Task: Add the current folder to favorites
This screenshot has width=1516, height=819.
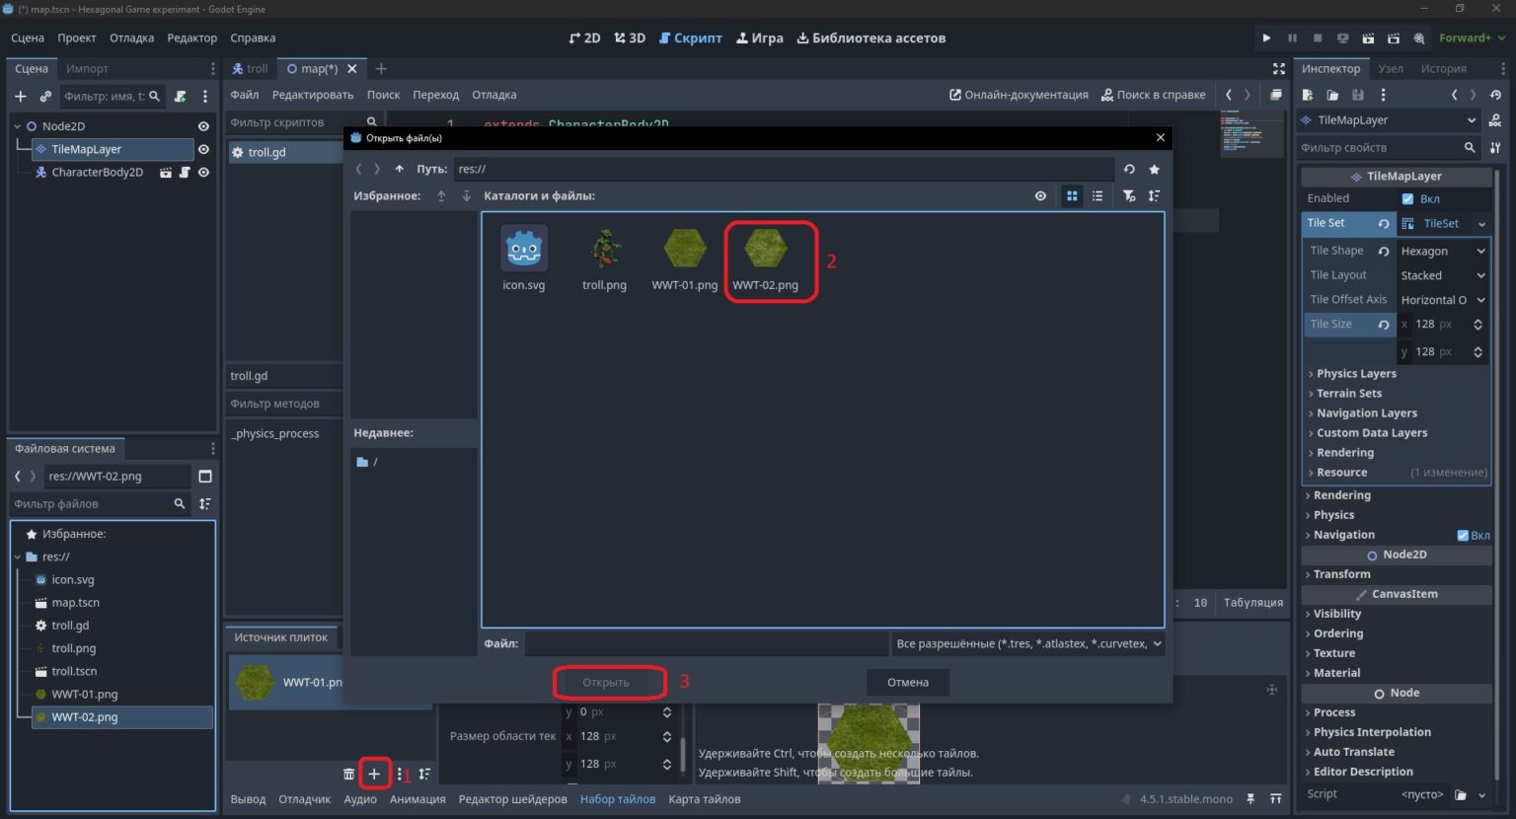Action: [1154, 169]
